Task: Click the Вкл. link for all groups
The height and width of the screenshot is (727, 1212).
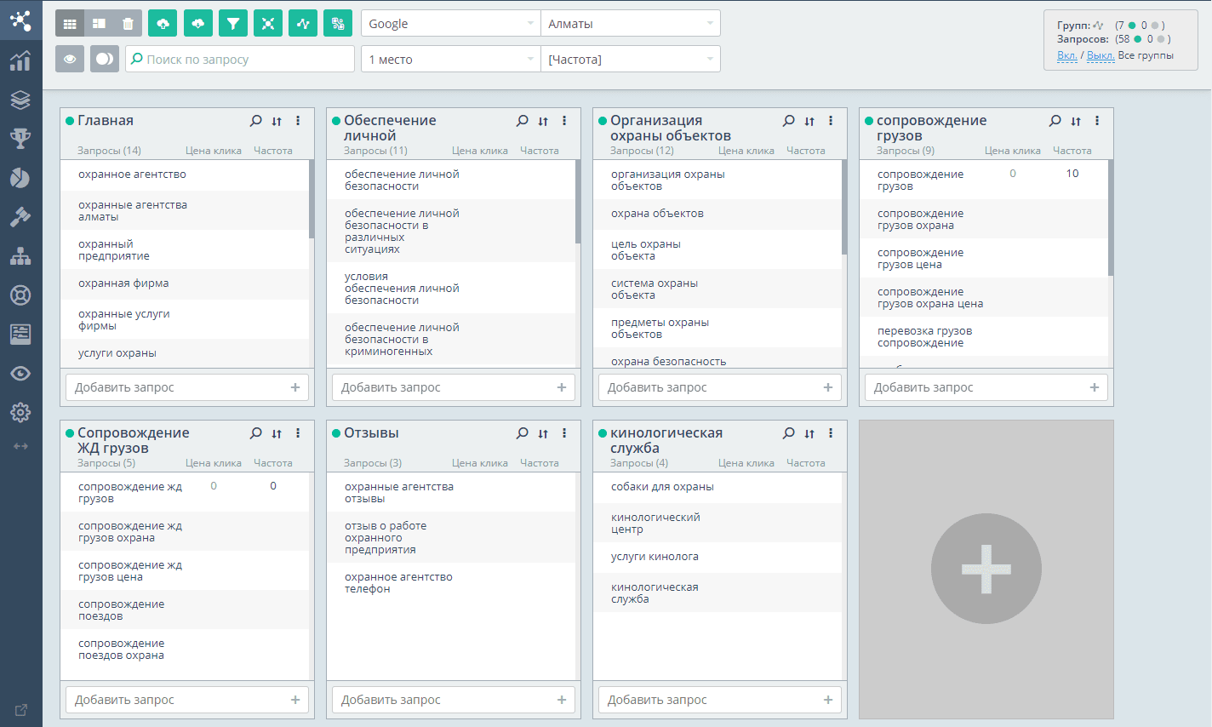Action: [x=1066, y=55]
